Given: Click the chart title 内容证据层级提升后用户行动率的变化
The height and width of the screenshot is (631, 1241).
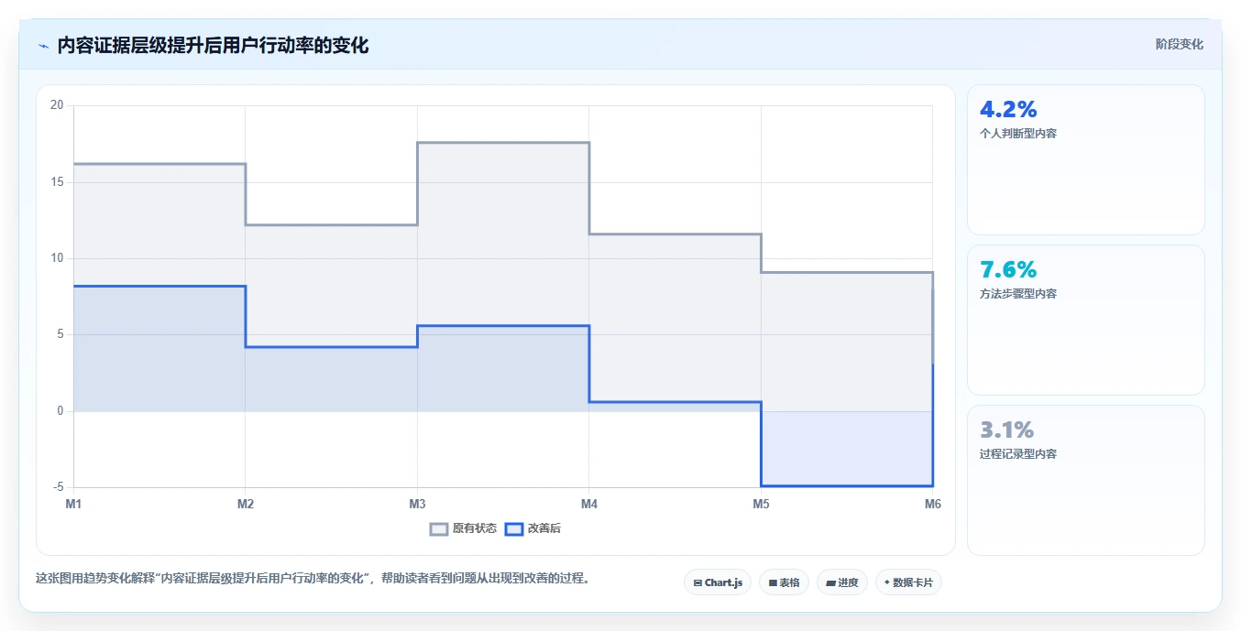Looking at the screenshot, I should pyautogui.click(x=214, y=46).
